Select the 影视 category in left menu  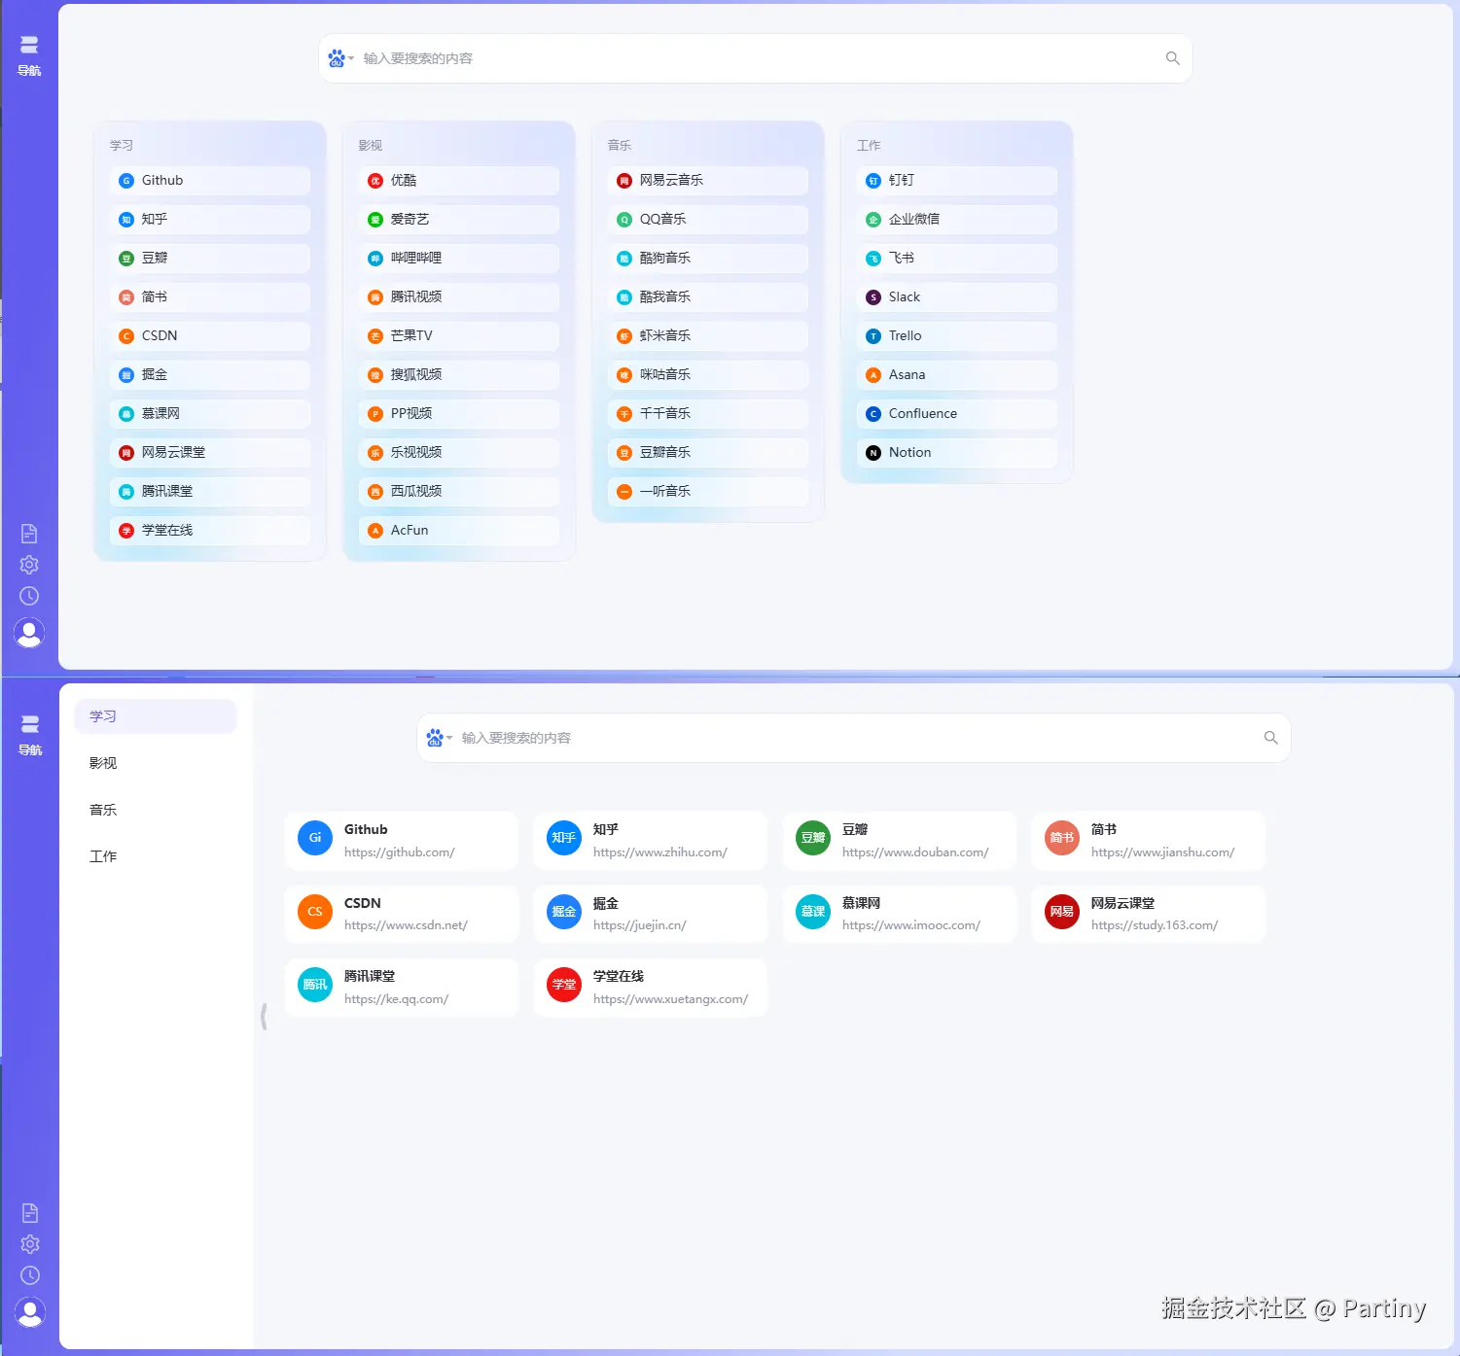coord(156,763)
